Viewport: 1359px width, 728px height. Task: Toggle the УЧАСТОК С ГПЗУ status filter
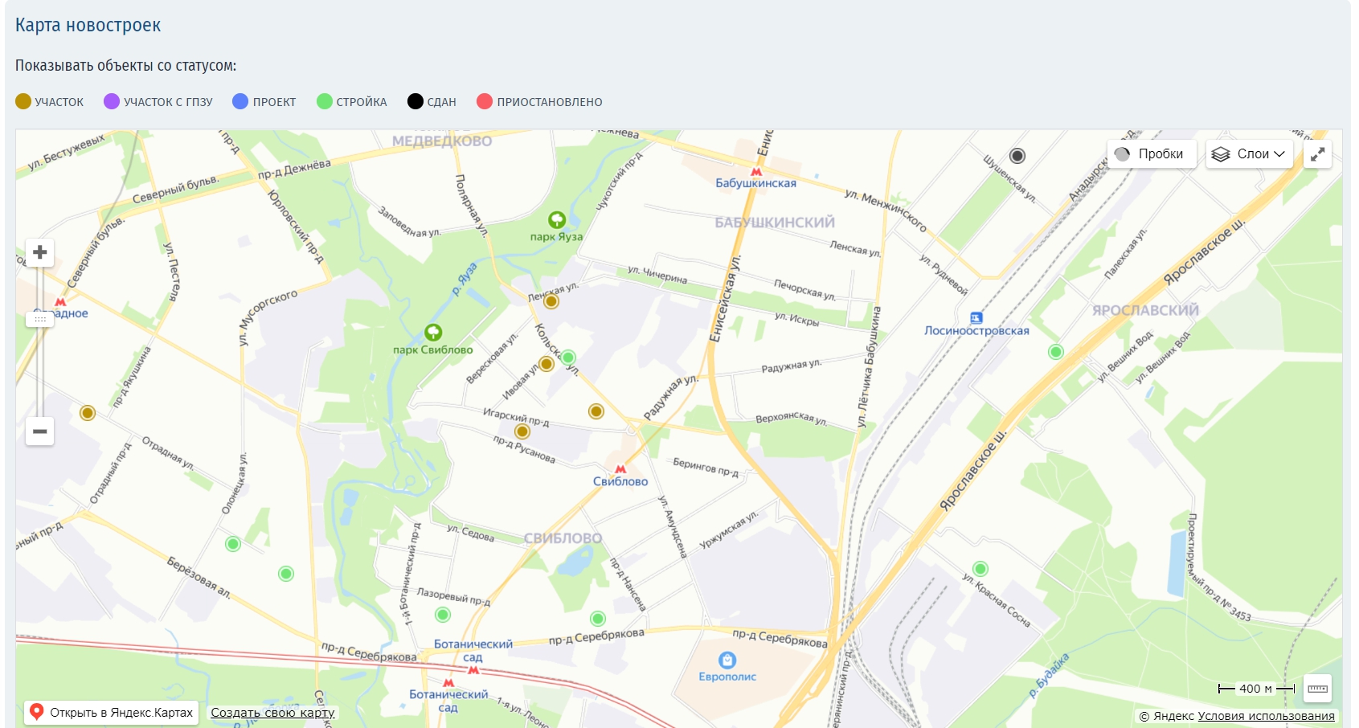pyautogui.click(x=158, y=101)
